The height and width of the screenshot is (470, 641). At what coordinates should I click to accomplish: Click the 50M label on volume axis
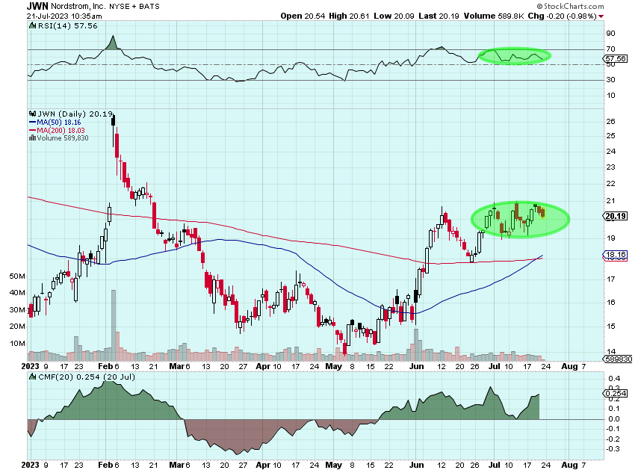[17, 276]
